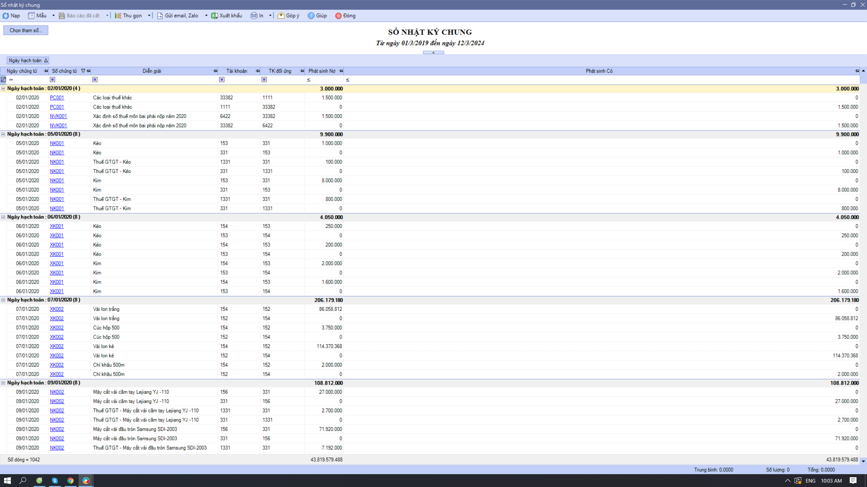This screenshot has width=867, height=487.
Task: Open voucher NVK001 with account 6422
Action: click(x=58, y=116)
